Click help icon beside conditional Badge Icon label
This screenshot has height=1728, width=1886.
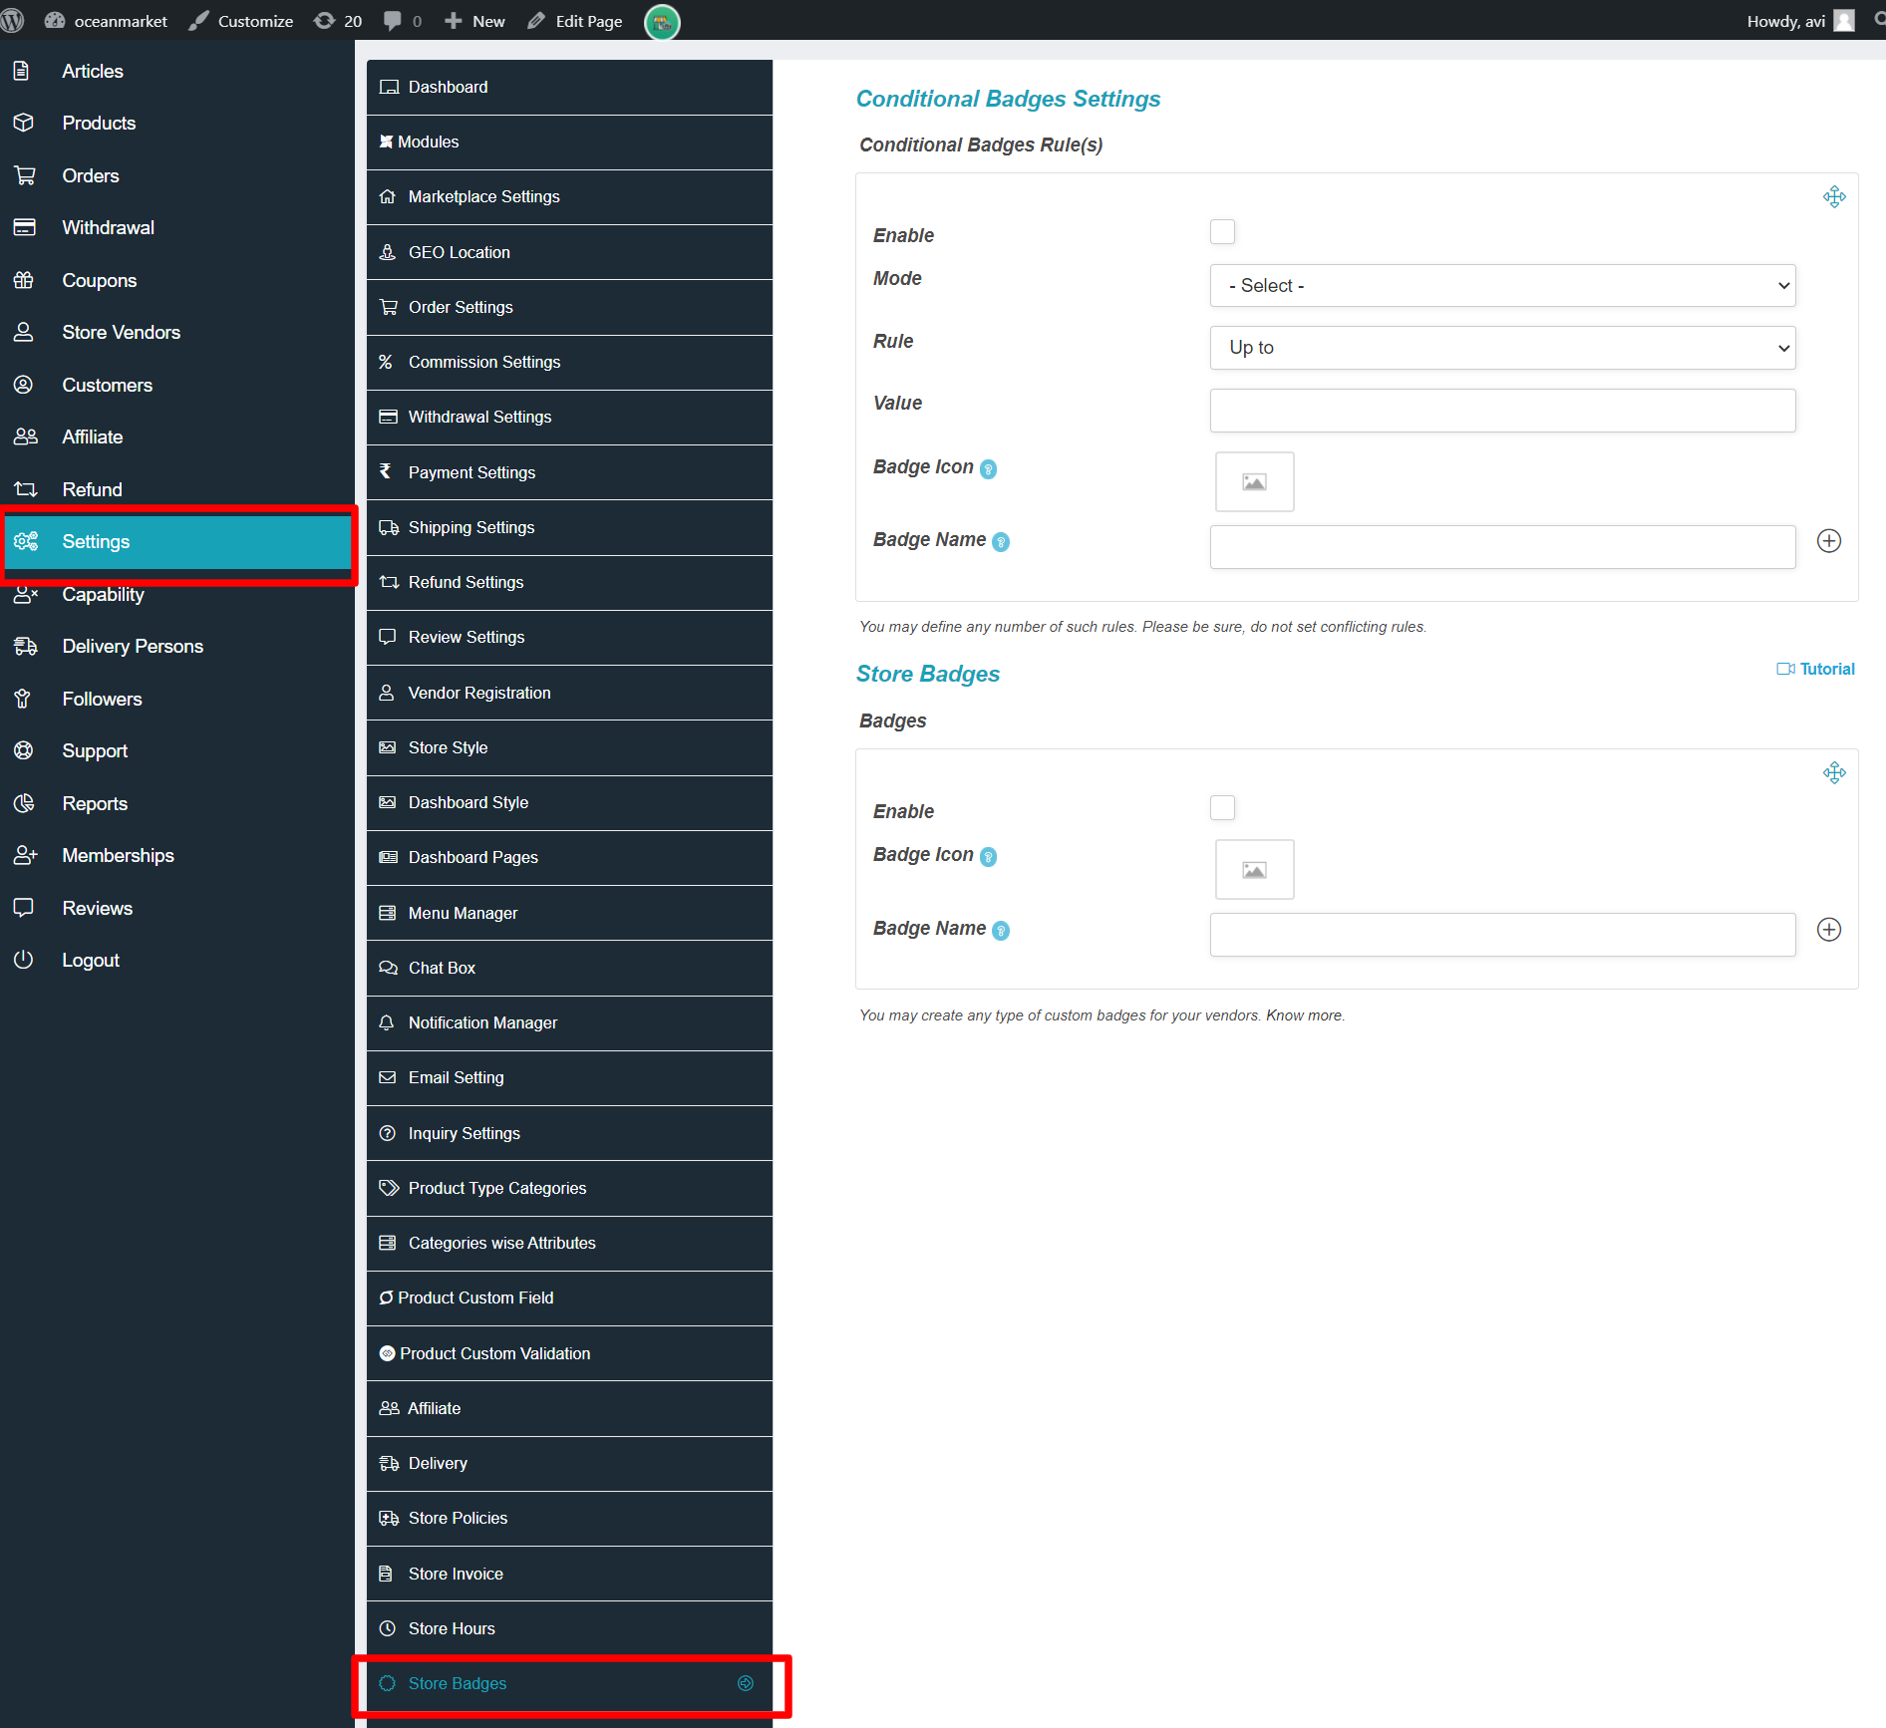pos(988,469)
